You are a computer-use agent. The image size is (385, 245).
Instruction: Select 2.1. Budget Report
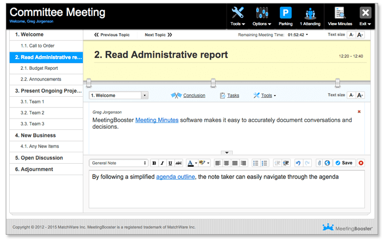pos(46,68)
